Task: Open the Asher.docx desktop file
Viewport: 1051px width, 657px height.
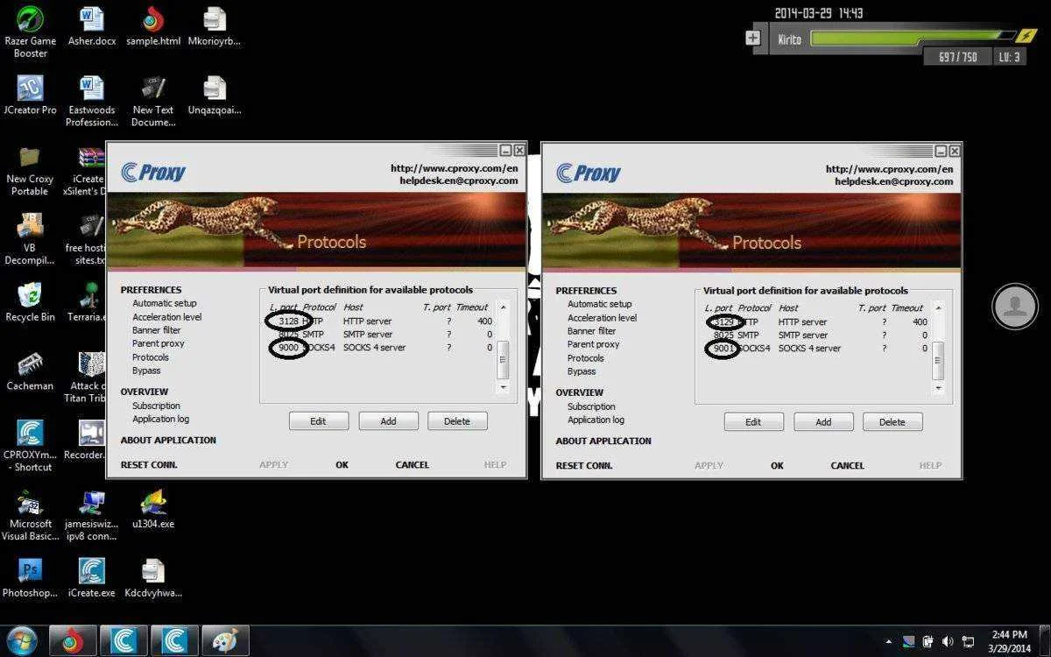Action: pos(91,26)
